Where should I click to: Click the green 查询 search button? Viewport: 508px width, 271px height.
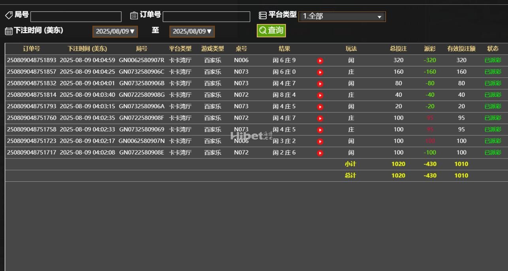click(271, 30)
